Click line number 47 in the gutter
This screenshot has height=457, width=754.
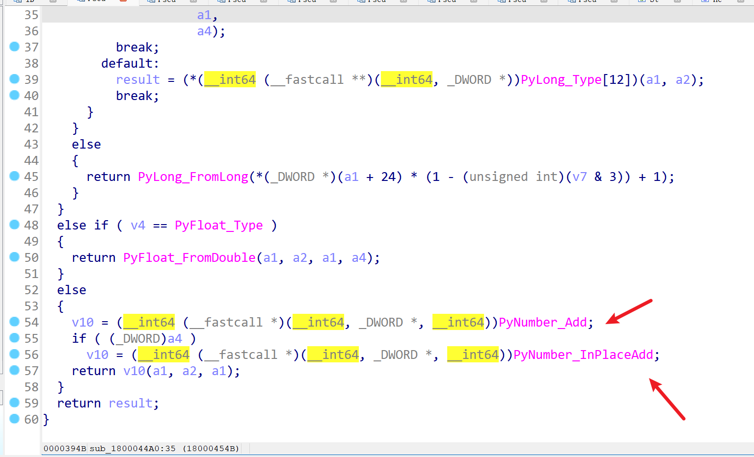[31, 209]
